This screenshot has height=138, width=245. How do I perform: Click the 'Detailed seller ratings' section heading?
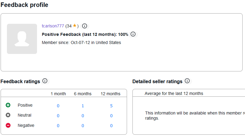tap(157, 82)
